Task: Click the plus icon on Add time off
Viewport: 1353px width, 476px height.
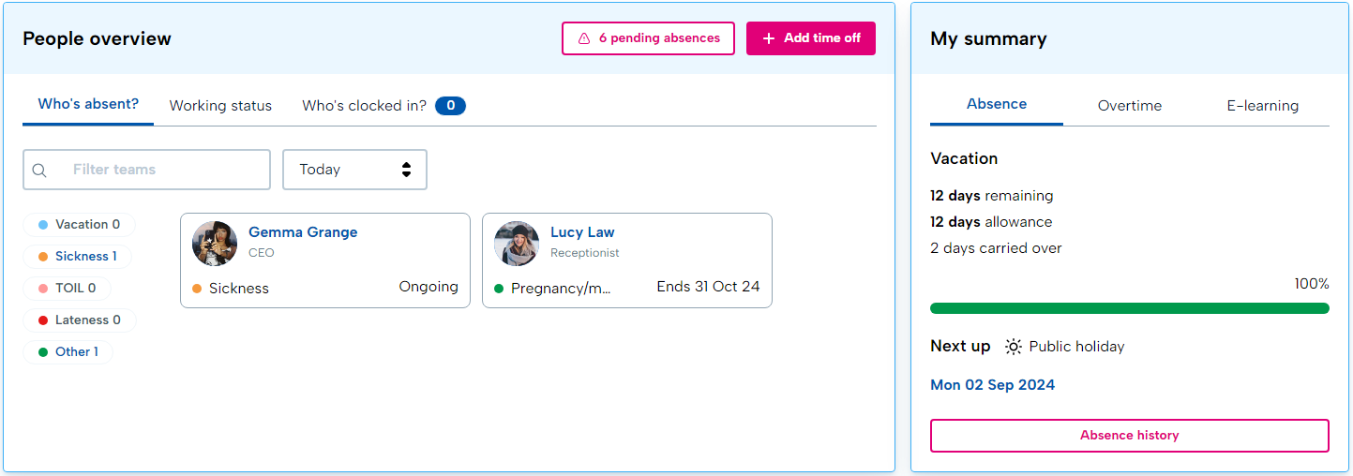Action: (x=769, y=38)
